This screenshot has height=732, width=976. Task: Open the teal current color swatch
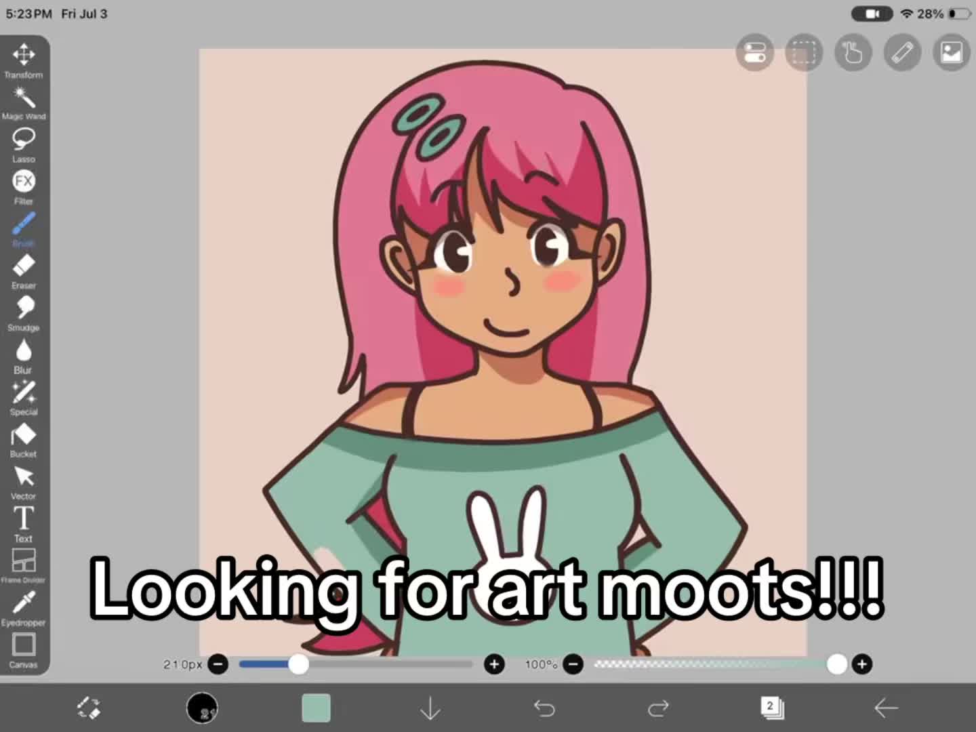pos(316,708)
